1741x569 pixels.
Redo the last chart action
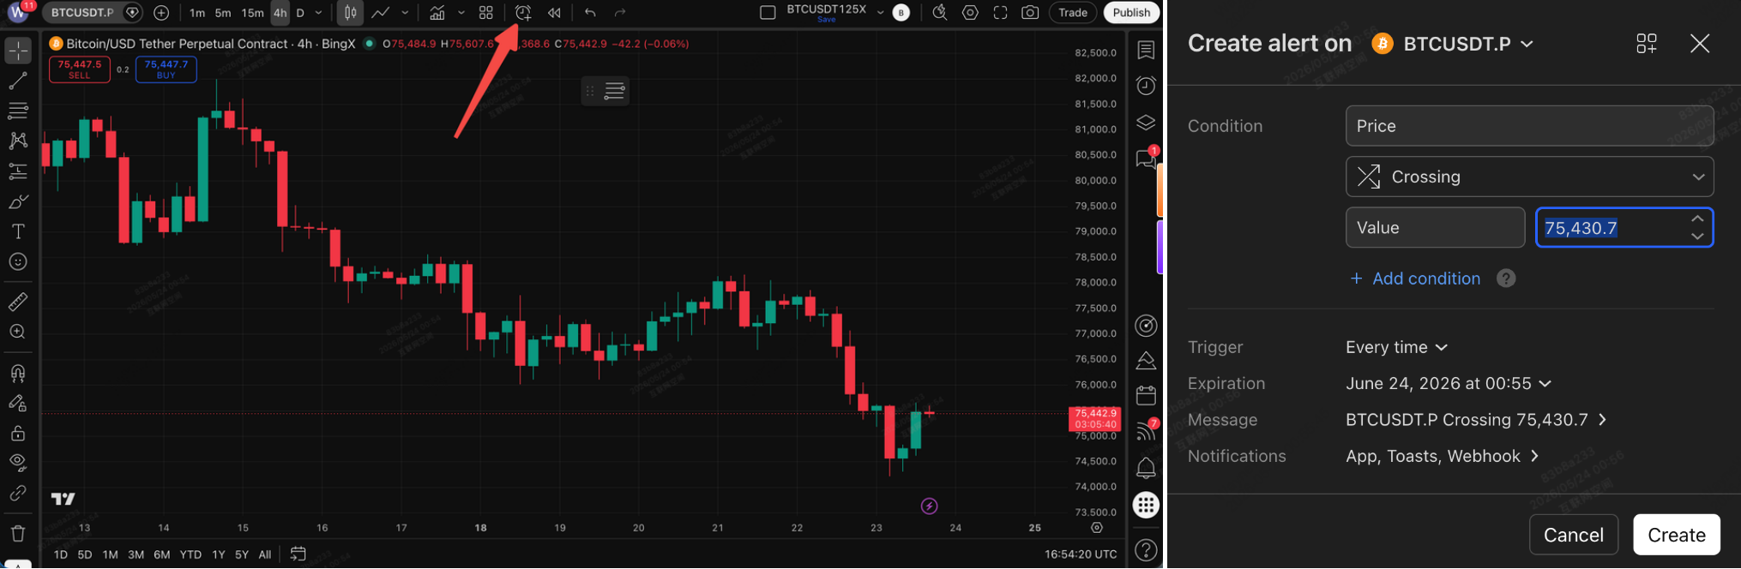point(620,13)
